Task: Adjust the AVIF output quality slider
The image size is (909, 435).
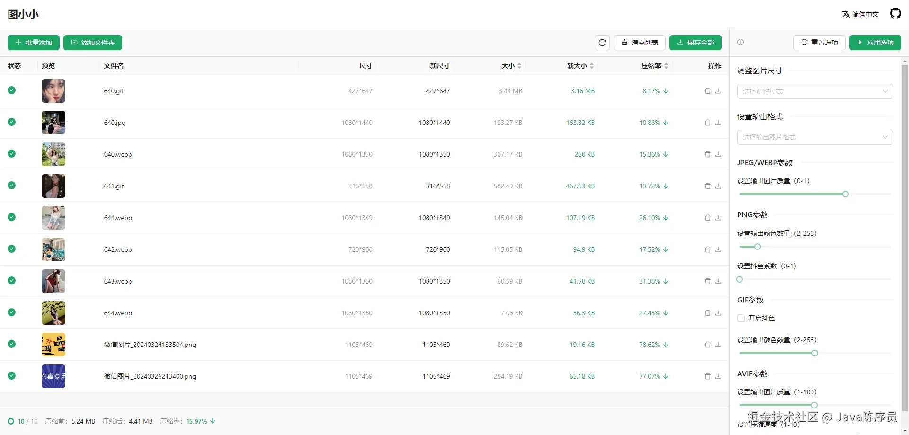Action: (x=814, y=405)
